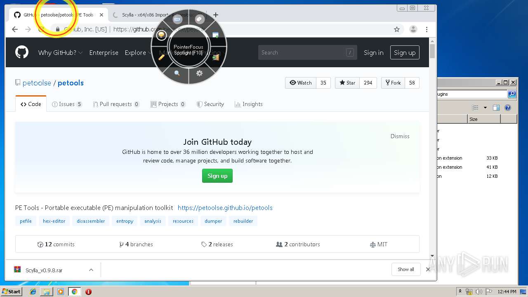This screenshot has height=297, width=528.
Task: Click Enterprise in GitHub header
Action: [x=104, y=52]
